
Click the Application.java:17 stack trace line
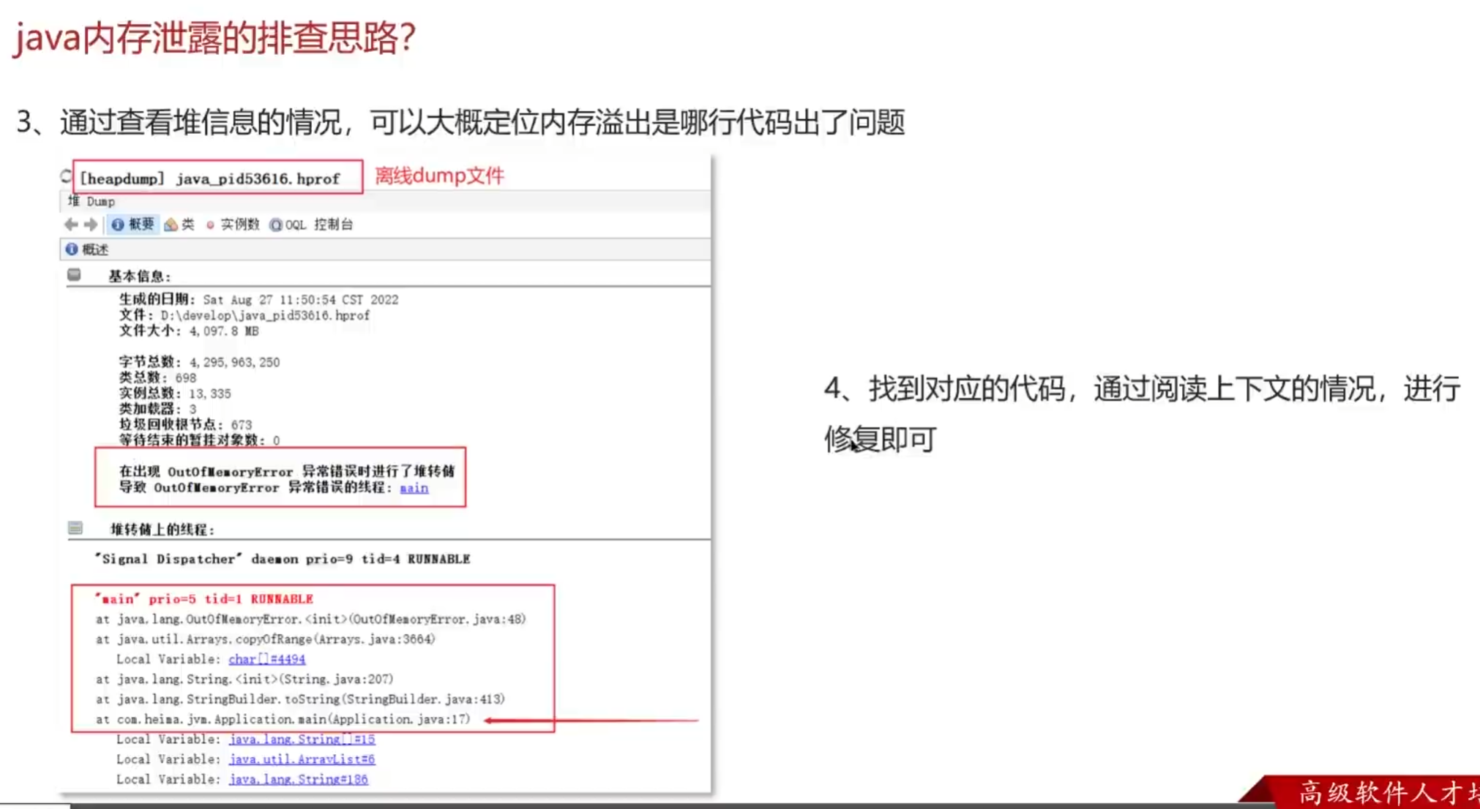tap(283, 720)
